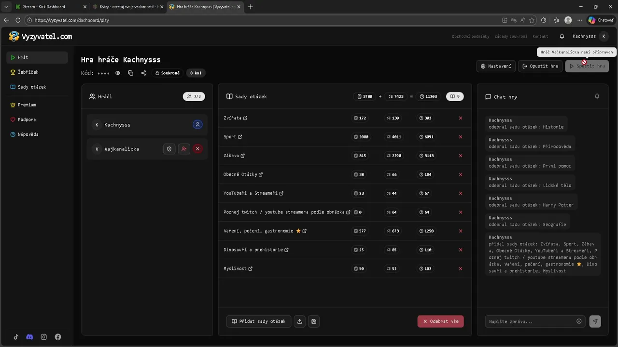The height and width of the screenshot is (347, 618).
Task: Go to Hrát in sidebar
Action: (x=37, y=57)
